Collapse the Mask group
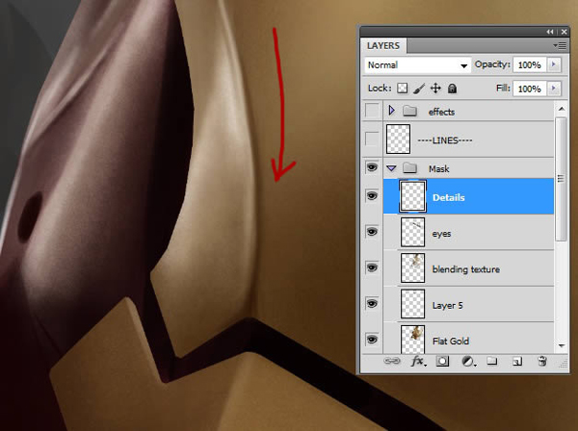This screenshot has height=431, width=578. pos(391,168)
